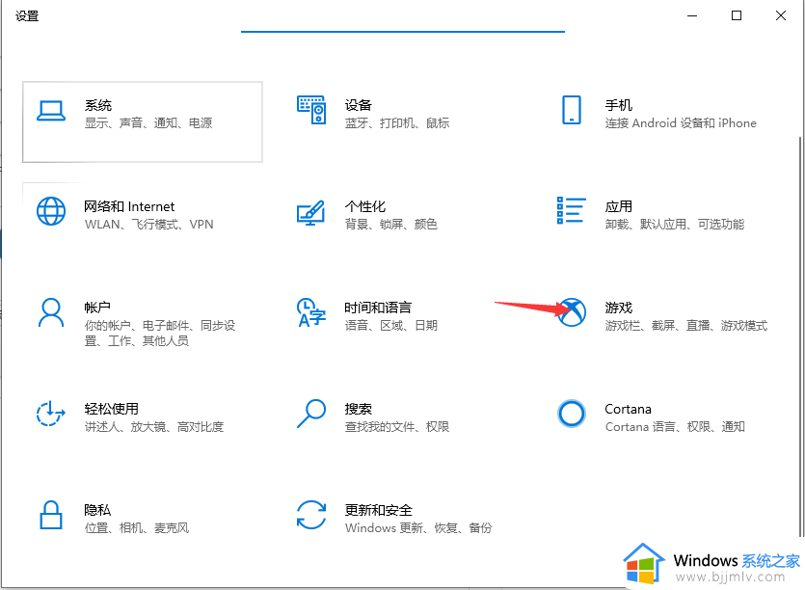805x590 pixels.
Task: Minimize the 设置 window
Action: (692, 16)
